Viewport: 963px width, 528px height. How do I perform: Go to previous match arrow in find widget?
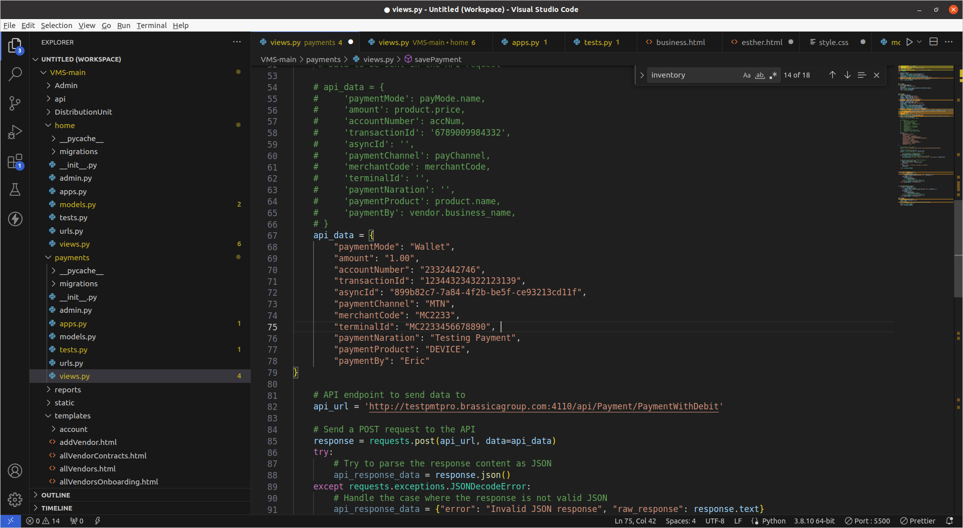point(832,75)
